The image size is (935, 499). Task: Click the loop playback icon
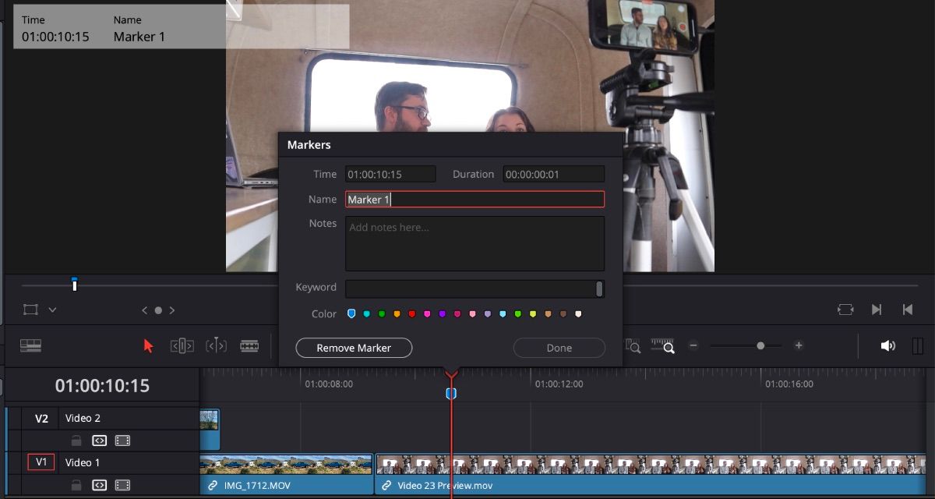click(x=845, y=310)
